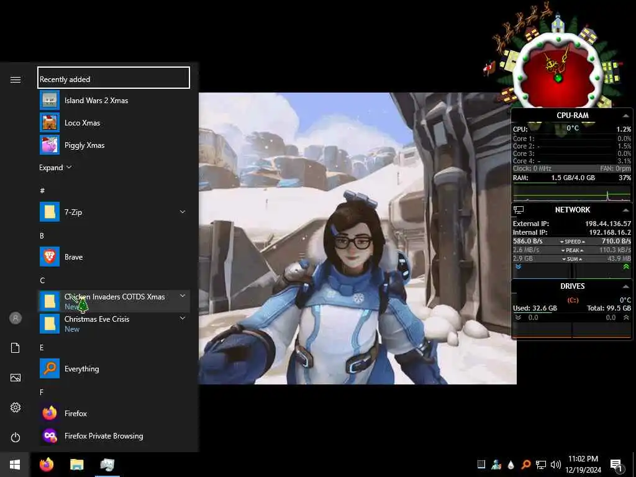
Task: Click the Used: 32.6 GB value
Action: coord(535,308)
